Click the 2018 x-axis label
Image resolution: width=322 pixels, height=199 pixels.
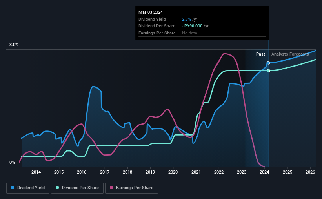click(127, 172)
